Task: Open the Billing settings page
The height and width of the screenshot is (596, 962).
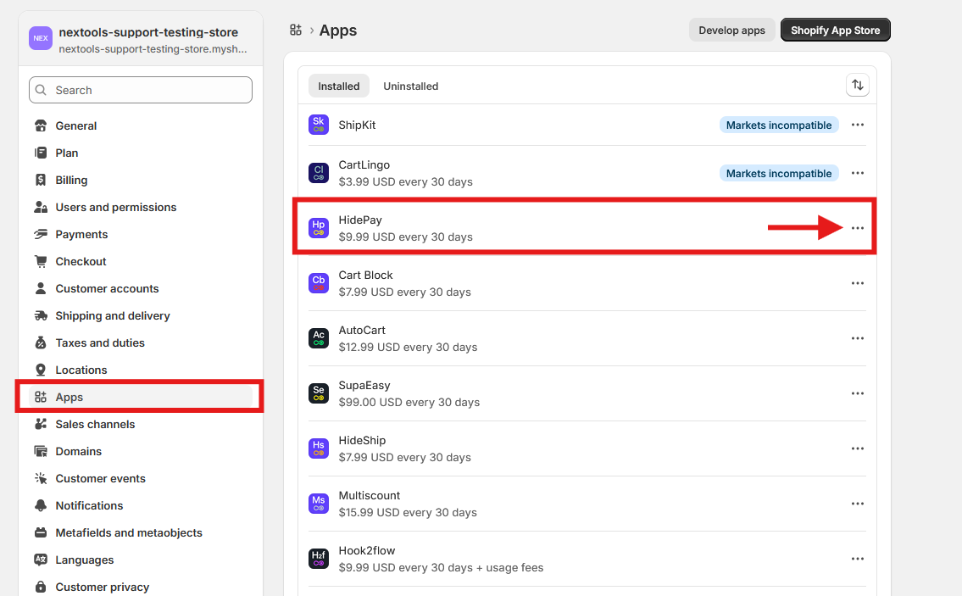Action: (x=71, y=180)
